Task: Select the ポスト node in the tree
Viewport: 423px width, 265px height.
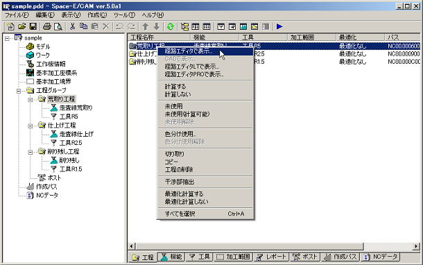Action: pos(54,178)
